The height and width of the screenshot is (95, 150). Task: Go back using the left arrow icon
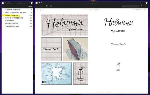coord(37,6)
